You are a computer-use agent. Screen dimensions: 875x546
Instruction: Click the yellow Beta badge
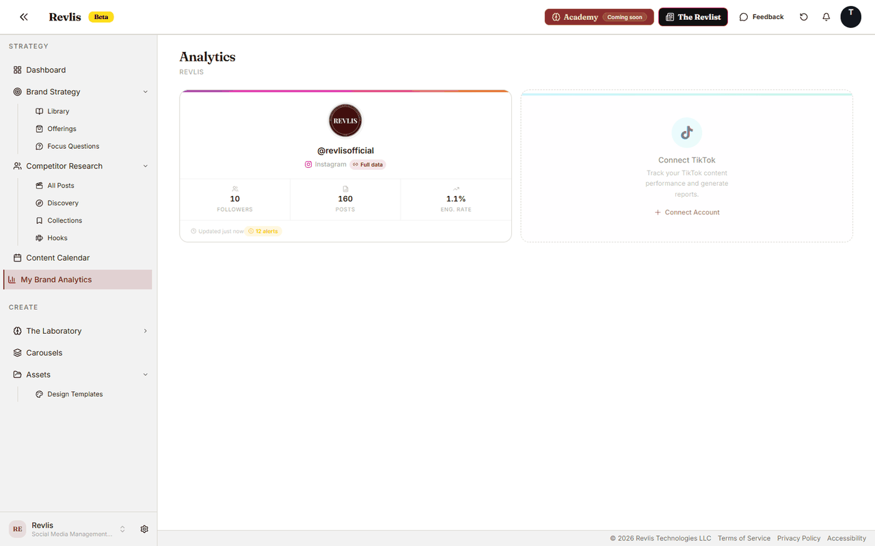coord(101,17)
